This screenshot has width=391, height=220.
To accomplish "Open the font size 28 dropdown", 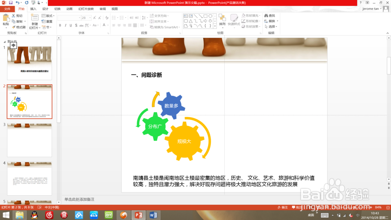I will coord(90,18).
